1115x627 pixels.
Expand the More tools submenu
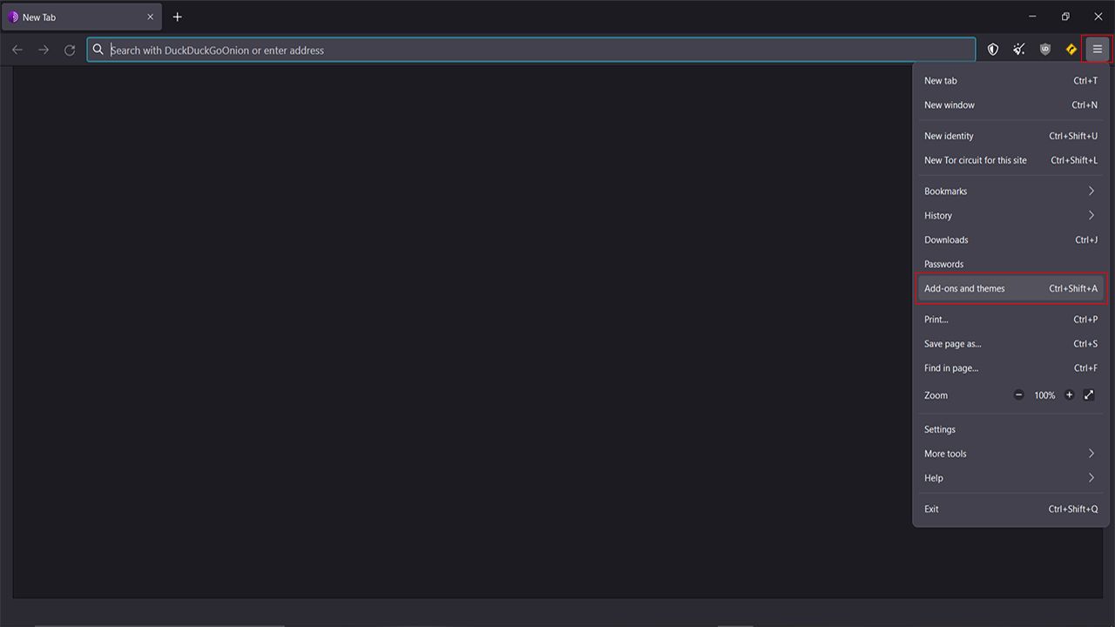click(x=1010, y=454)
